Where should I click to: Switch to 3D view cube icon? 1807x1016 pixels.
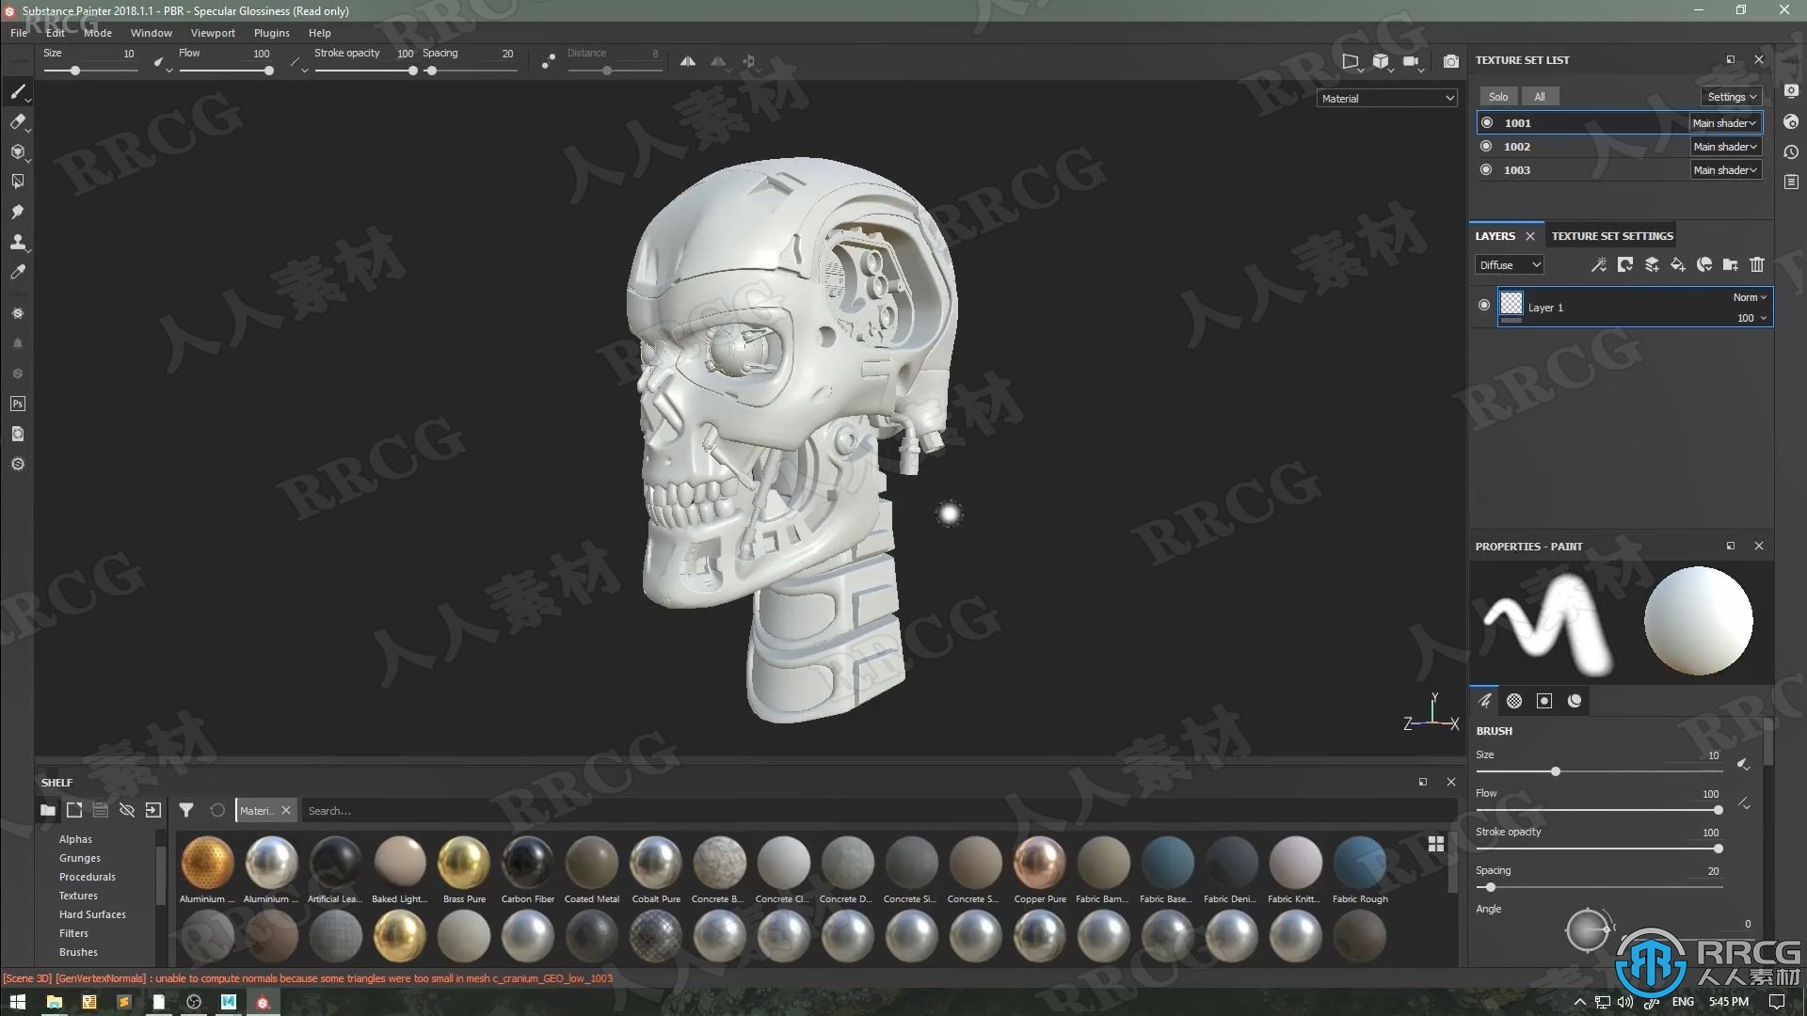(x=1381, y=61)
